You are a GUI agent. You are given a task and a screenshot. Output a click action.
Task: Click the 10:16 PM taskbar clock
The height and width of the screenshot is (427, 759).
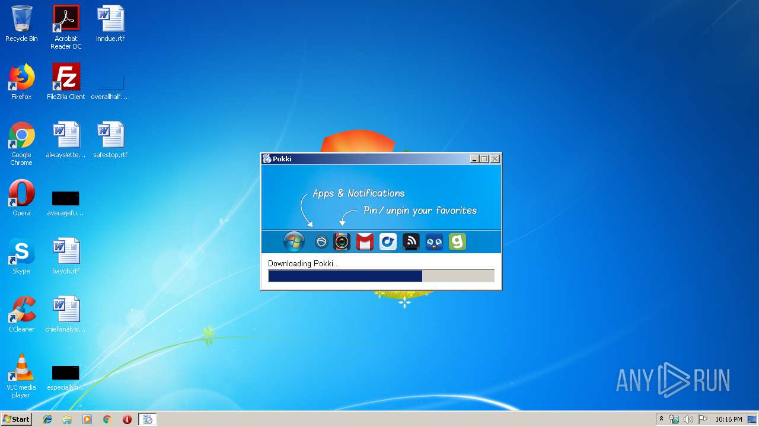pos(728,419)
